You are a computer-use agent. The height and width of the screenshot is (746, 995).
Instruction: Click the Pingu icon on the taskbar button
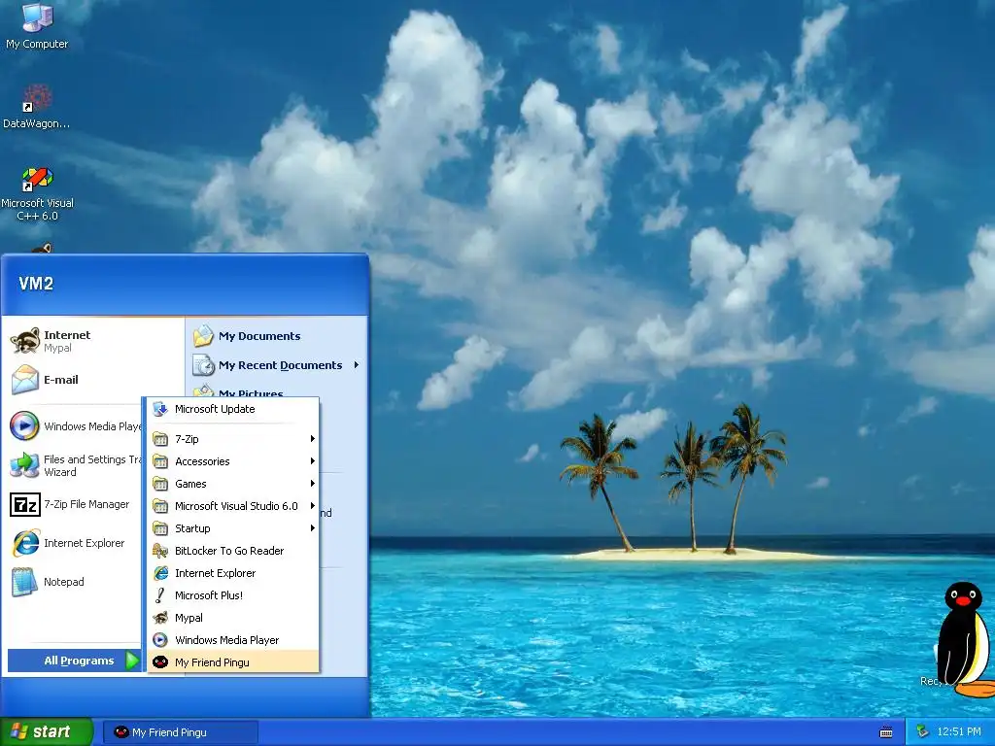(x=121, y=732)
